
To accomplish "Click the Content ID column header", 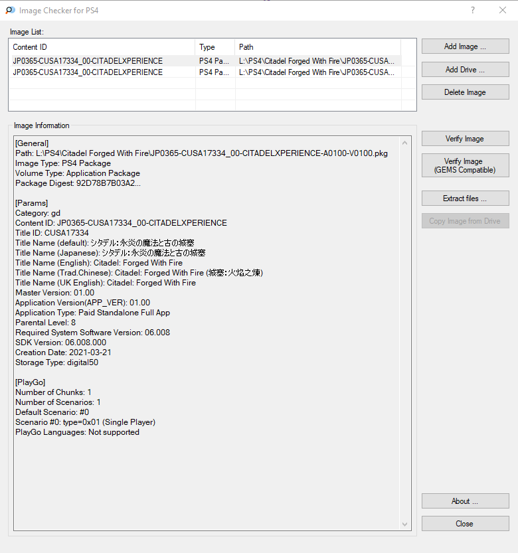I will pyautogui.click(x=102, y=47).
